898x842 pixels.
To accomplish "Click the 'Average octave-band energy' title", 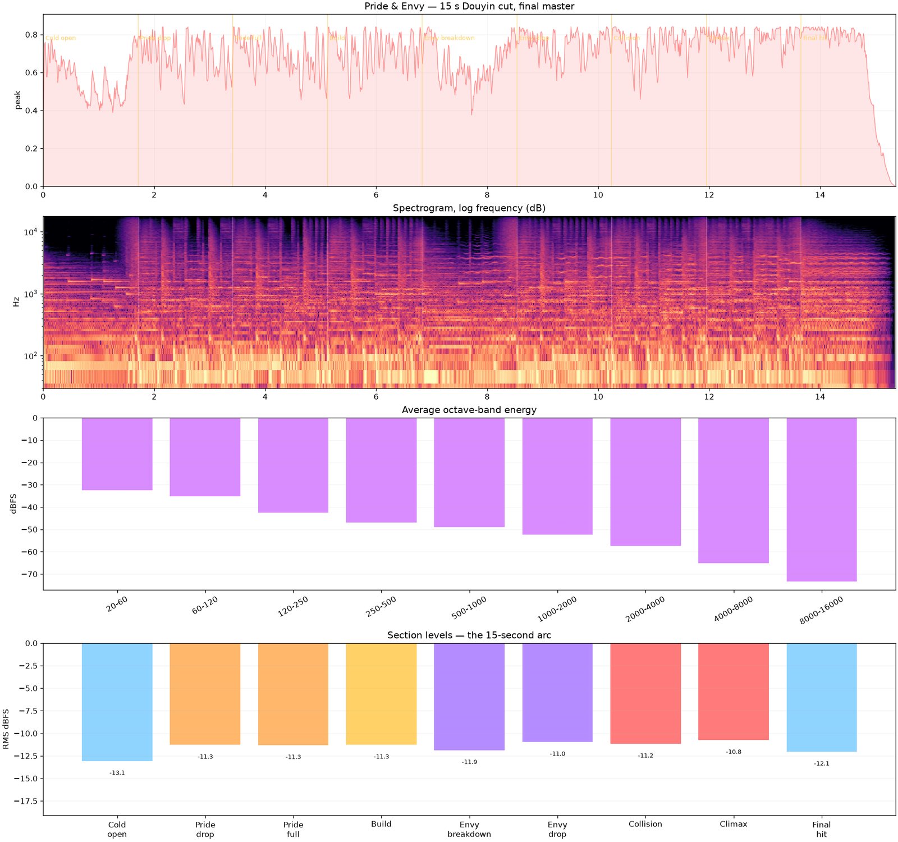I will tap(469, 410).
